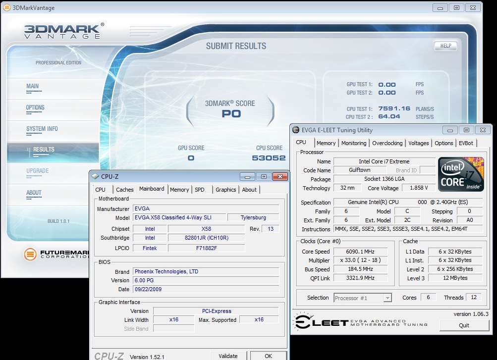Click the Intel Core i7 inside logo

[x=461, y=174]
